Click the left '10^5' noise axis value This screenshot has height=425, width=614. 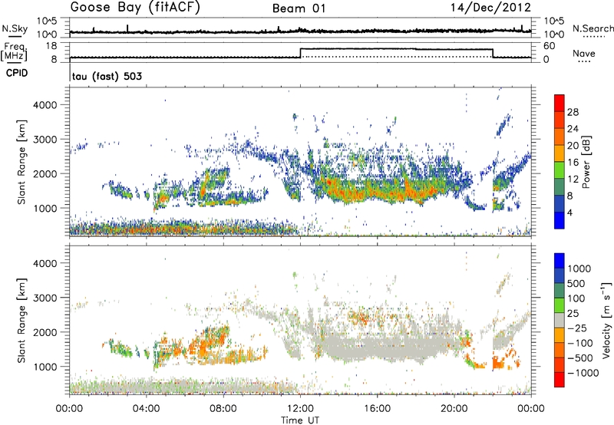click(47, 21)
